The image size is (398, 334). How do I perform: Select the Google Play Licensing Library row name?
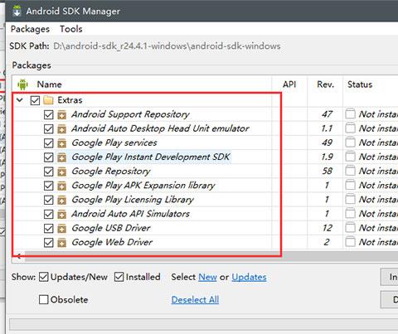(x=133, y=200)
